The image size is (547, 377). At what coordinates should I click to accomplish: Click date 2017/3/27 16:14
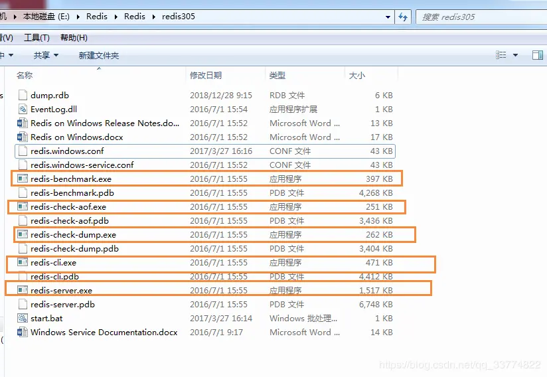tap(221, 319)
